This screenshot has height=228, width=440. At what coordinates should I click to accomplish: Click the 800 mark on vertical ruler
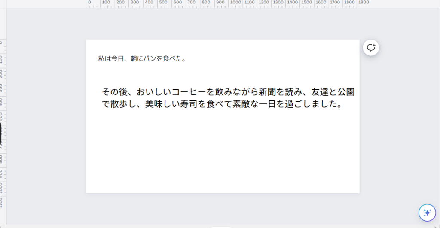[1, 159]
